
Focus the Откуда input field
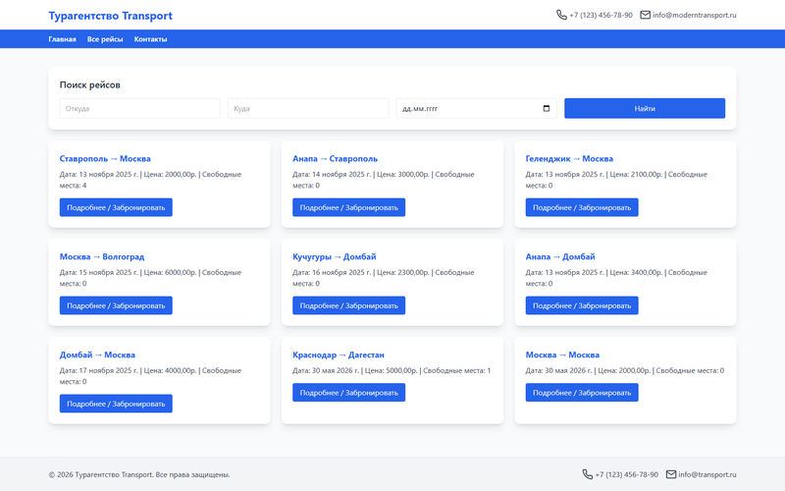[x=139, y=108]
